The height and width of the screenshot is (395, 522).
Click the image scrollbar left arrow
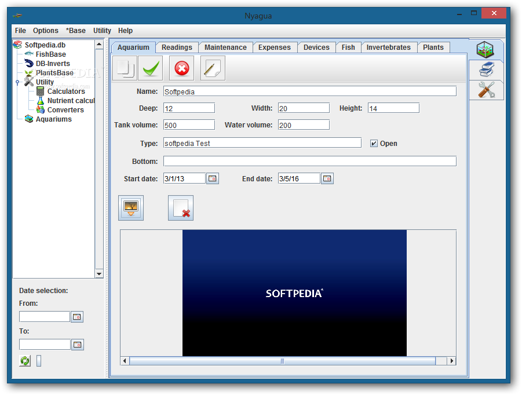125,361
